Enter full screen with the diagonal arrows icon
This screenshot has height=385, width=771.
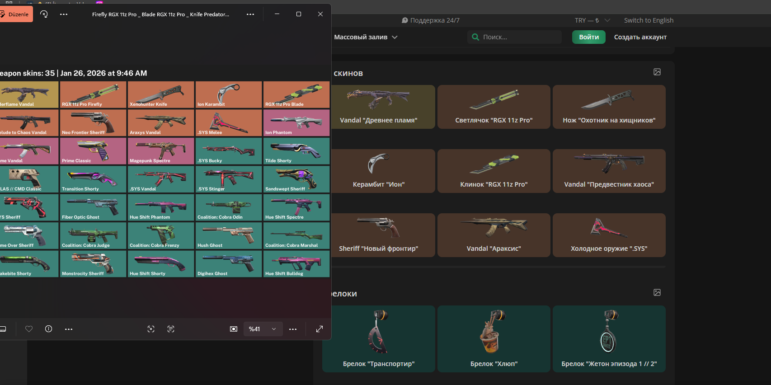click(x=320, y=329)
